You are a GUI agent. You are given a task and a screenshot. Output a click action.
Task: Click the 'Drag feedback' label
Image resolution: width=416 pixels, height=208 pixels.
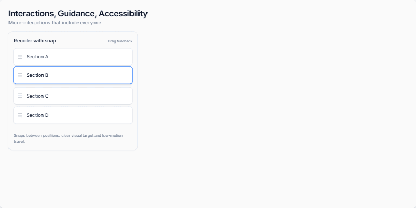point(120,41)
